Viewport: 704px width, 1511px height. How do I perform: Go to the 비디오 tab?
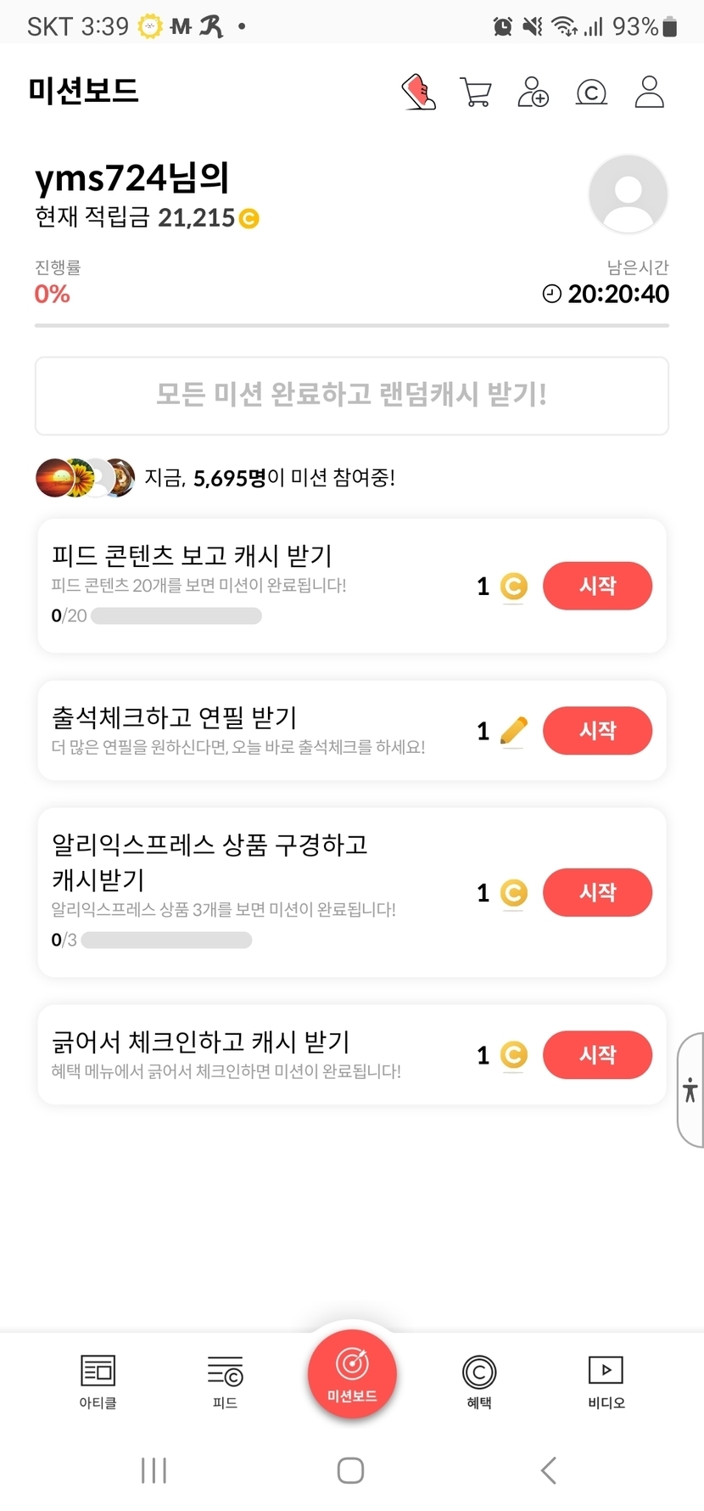(x=606, y=1381)
